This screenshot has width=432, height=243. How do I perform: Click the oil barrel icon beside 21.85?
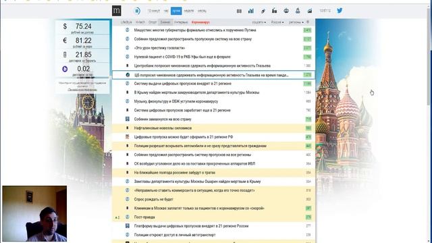coord(65,55)
